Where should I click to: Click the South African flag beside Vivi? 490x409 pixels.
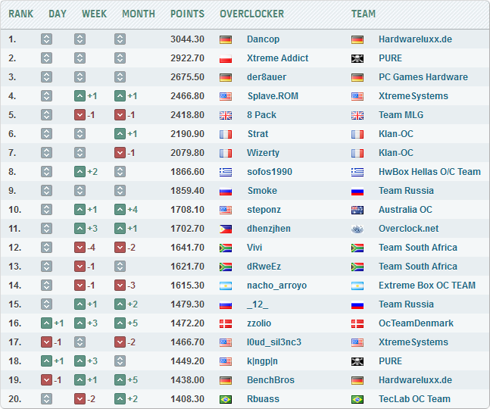tap(226, 248)
